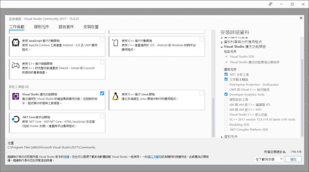Expand 個別元件 section in details panel
This screenshot has width=309, height=172.
[x=222, y=137]
